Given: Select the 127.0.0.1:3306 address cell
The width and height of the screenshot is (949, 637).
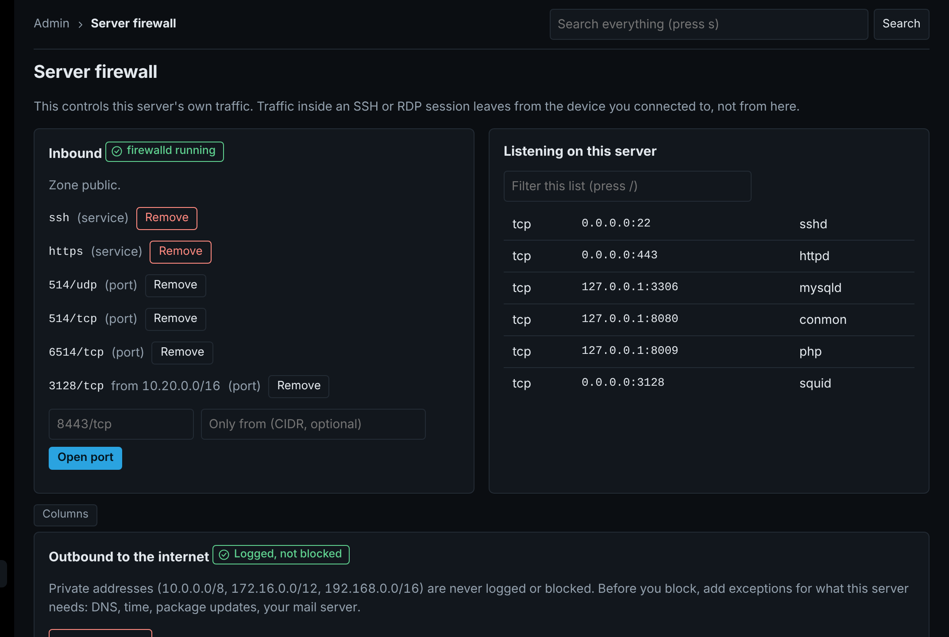Looking at the screenshot, I should point(630,287).
